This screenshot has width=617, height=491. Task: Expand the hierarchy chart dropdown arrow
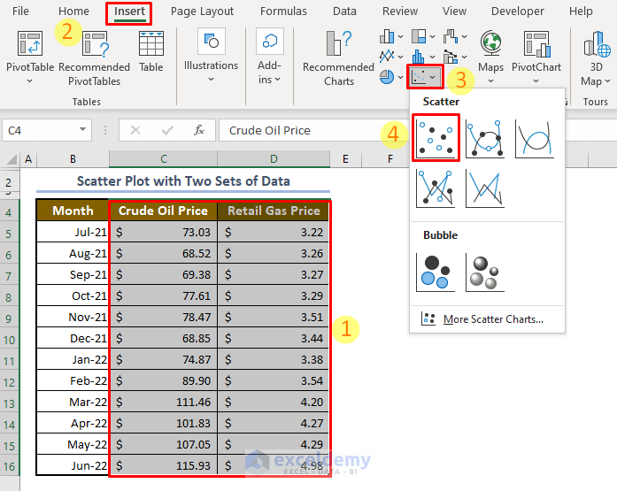[x=433, y=36]
